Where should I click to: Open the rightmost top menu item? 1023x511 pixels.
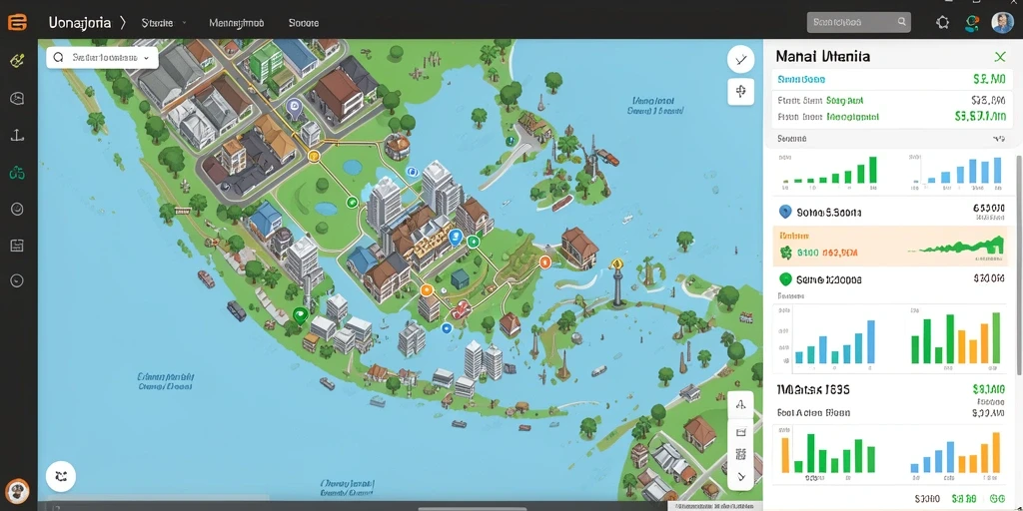304,23
